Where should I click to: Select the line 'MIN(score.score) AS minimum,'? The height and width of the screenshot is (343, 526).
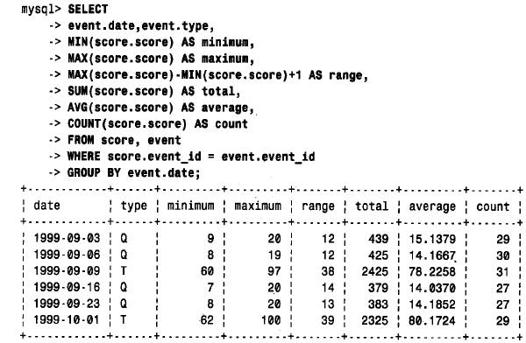161,42
